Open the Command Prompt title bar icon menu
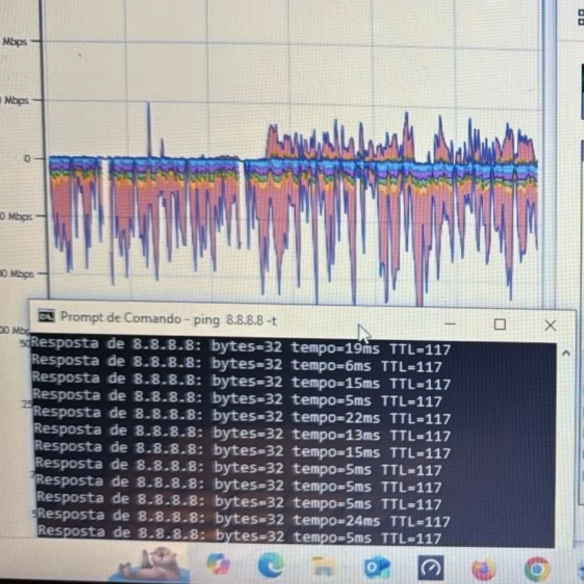584x584 pixels. coord(46,316)
